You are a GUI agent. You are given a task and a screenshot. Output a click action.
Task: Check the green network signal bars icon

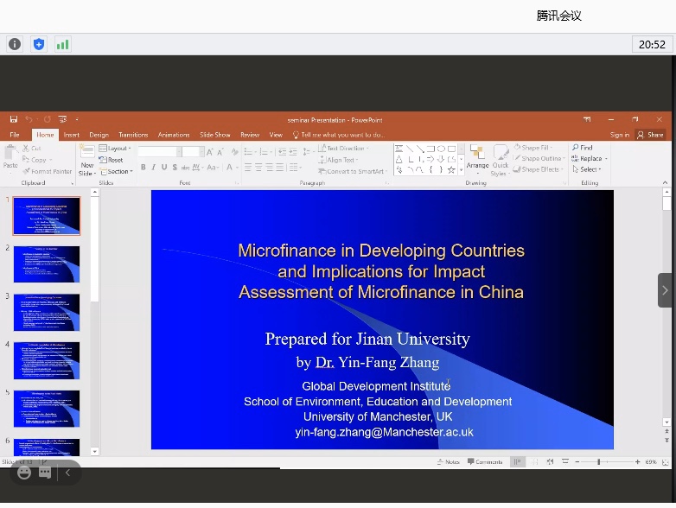(x=62, y=44)
